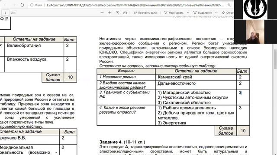The width and height of the screenshot is (277, 155).
Task: Click the address bar file path
Action: click(135, 5)
